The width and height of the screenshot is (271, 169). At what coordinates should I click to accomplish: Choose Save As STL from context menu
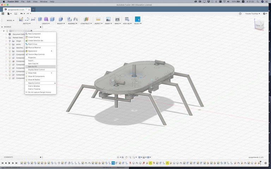click(x=41, y=67)
